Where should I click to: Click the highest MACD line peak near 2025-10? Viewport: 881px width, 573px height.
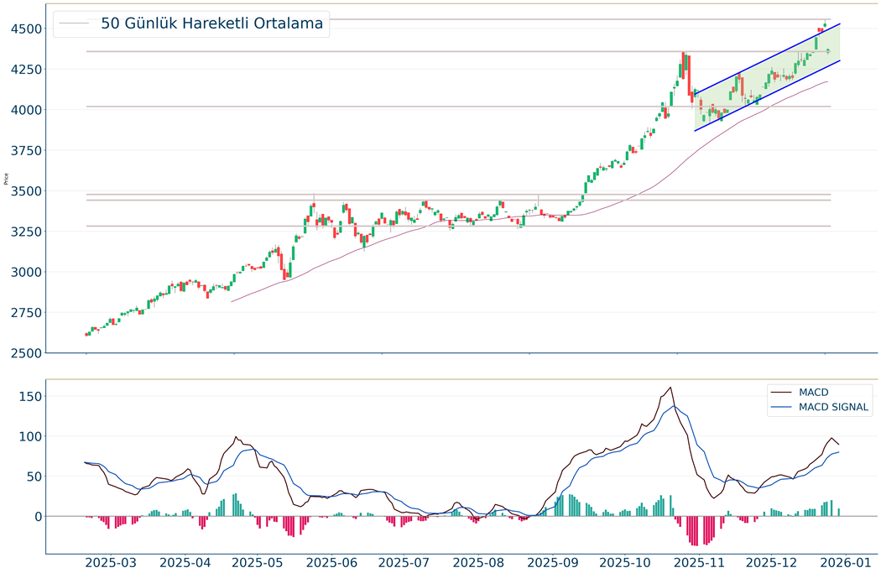[670, 388]
